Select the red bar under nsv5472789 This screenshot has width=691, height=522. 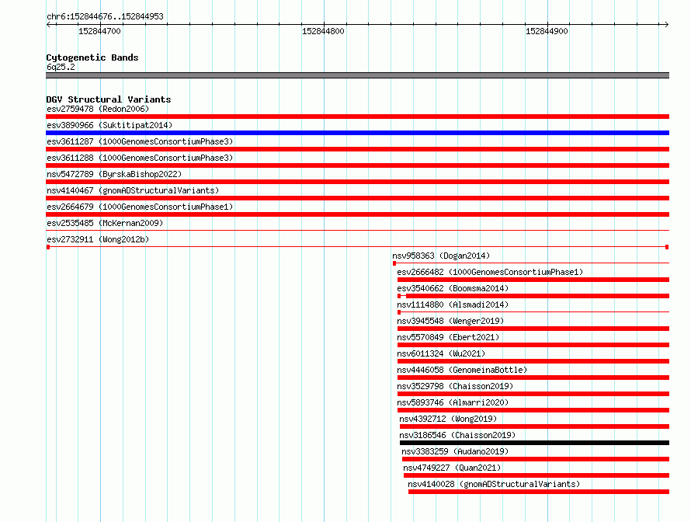(x=357, y=182)
